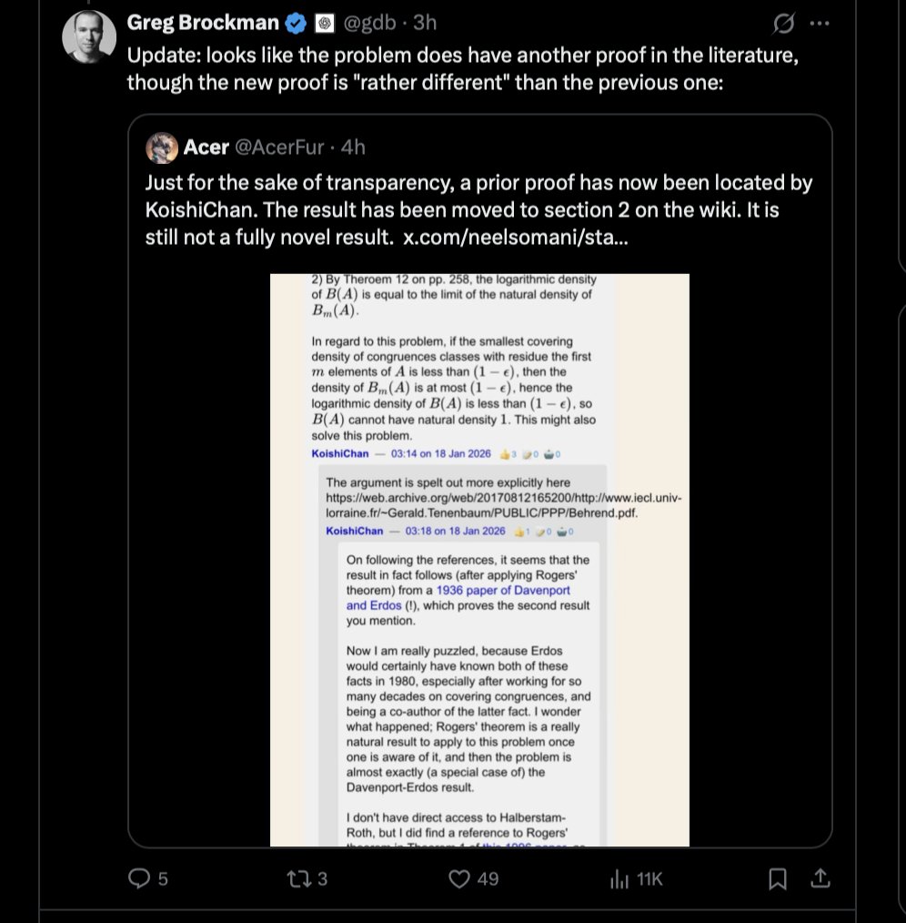The width and height of the screenshot is (906, 923).
Task: Click the blue verified checkmark badge
Action: coord(296,23)
